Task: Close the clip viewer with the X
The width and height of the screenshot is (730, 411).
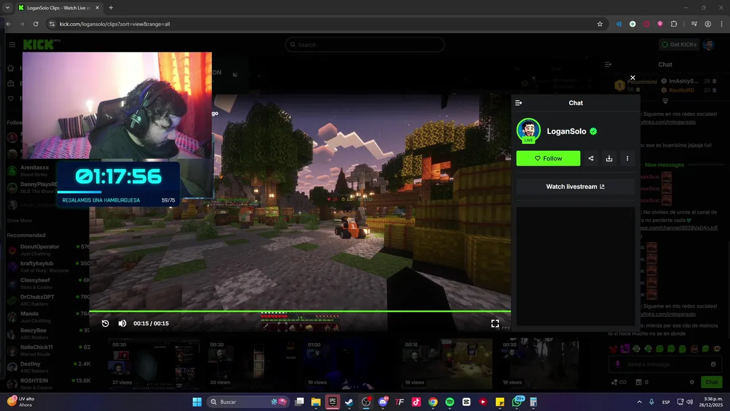Action: 632,78
